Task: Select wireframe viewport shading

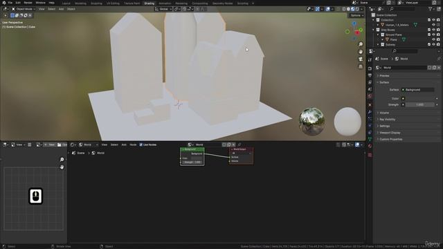Action: coord(344,9)
